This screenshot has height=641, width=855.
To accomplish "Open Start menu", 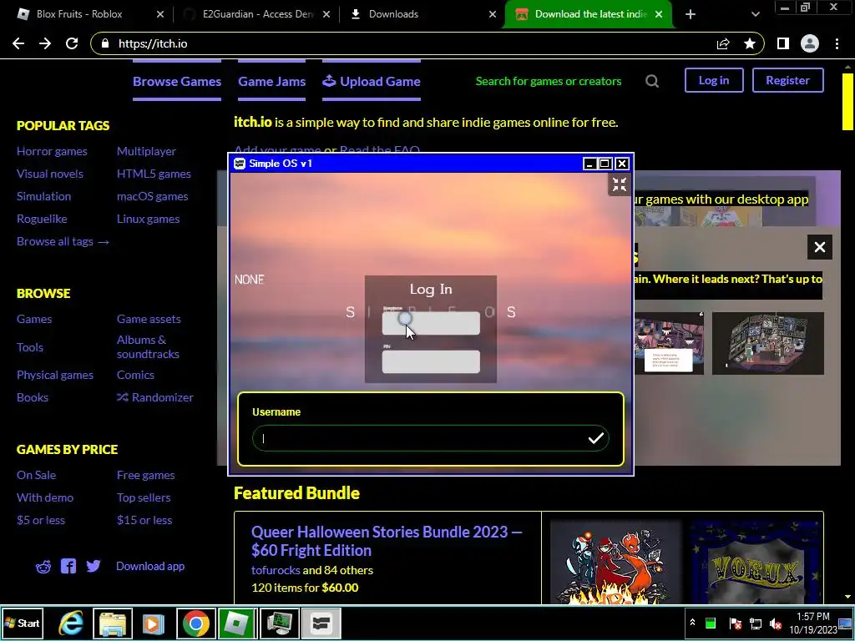I will pos(23,623).
